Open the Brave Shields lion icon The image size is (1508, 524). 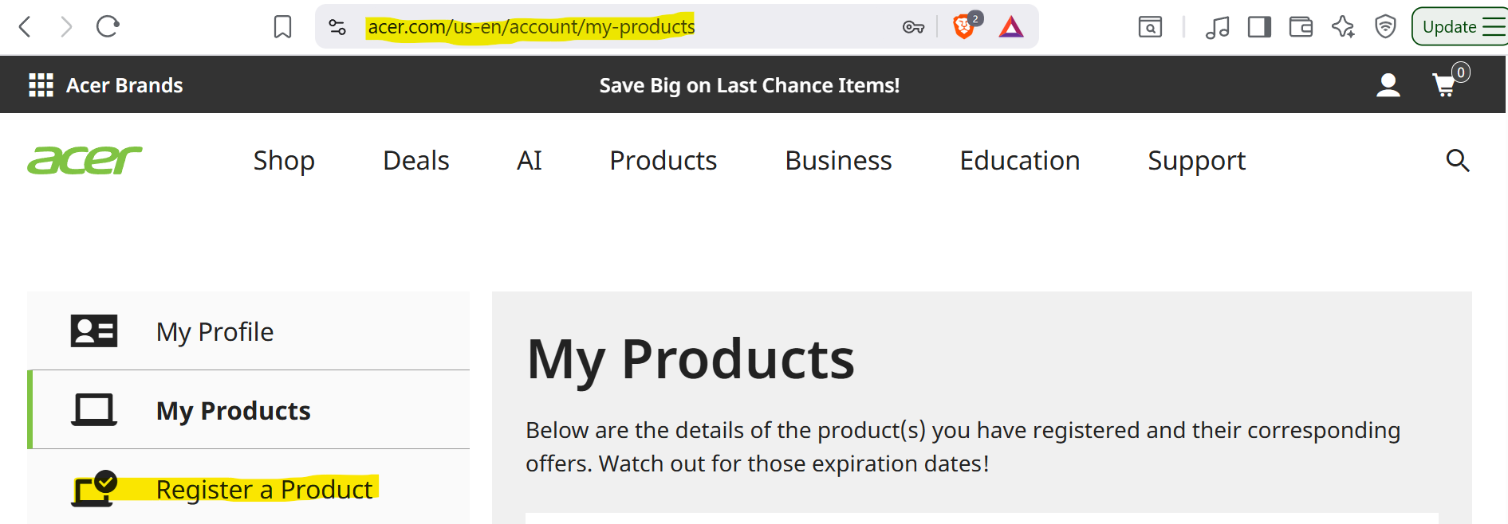click(x=963, y=28)
